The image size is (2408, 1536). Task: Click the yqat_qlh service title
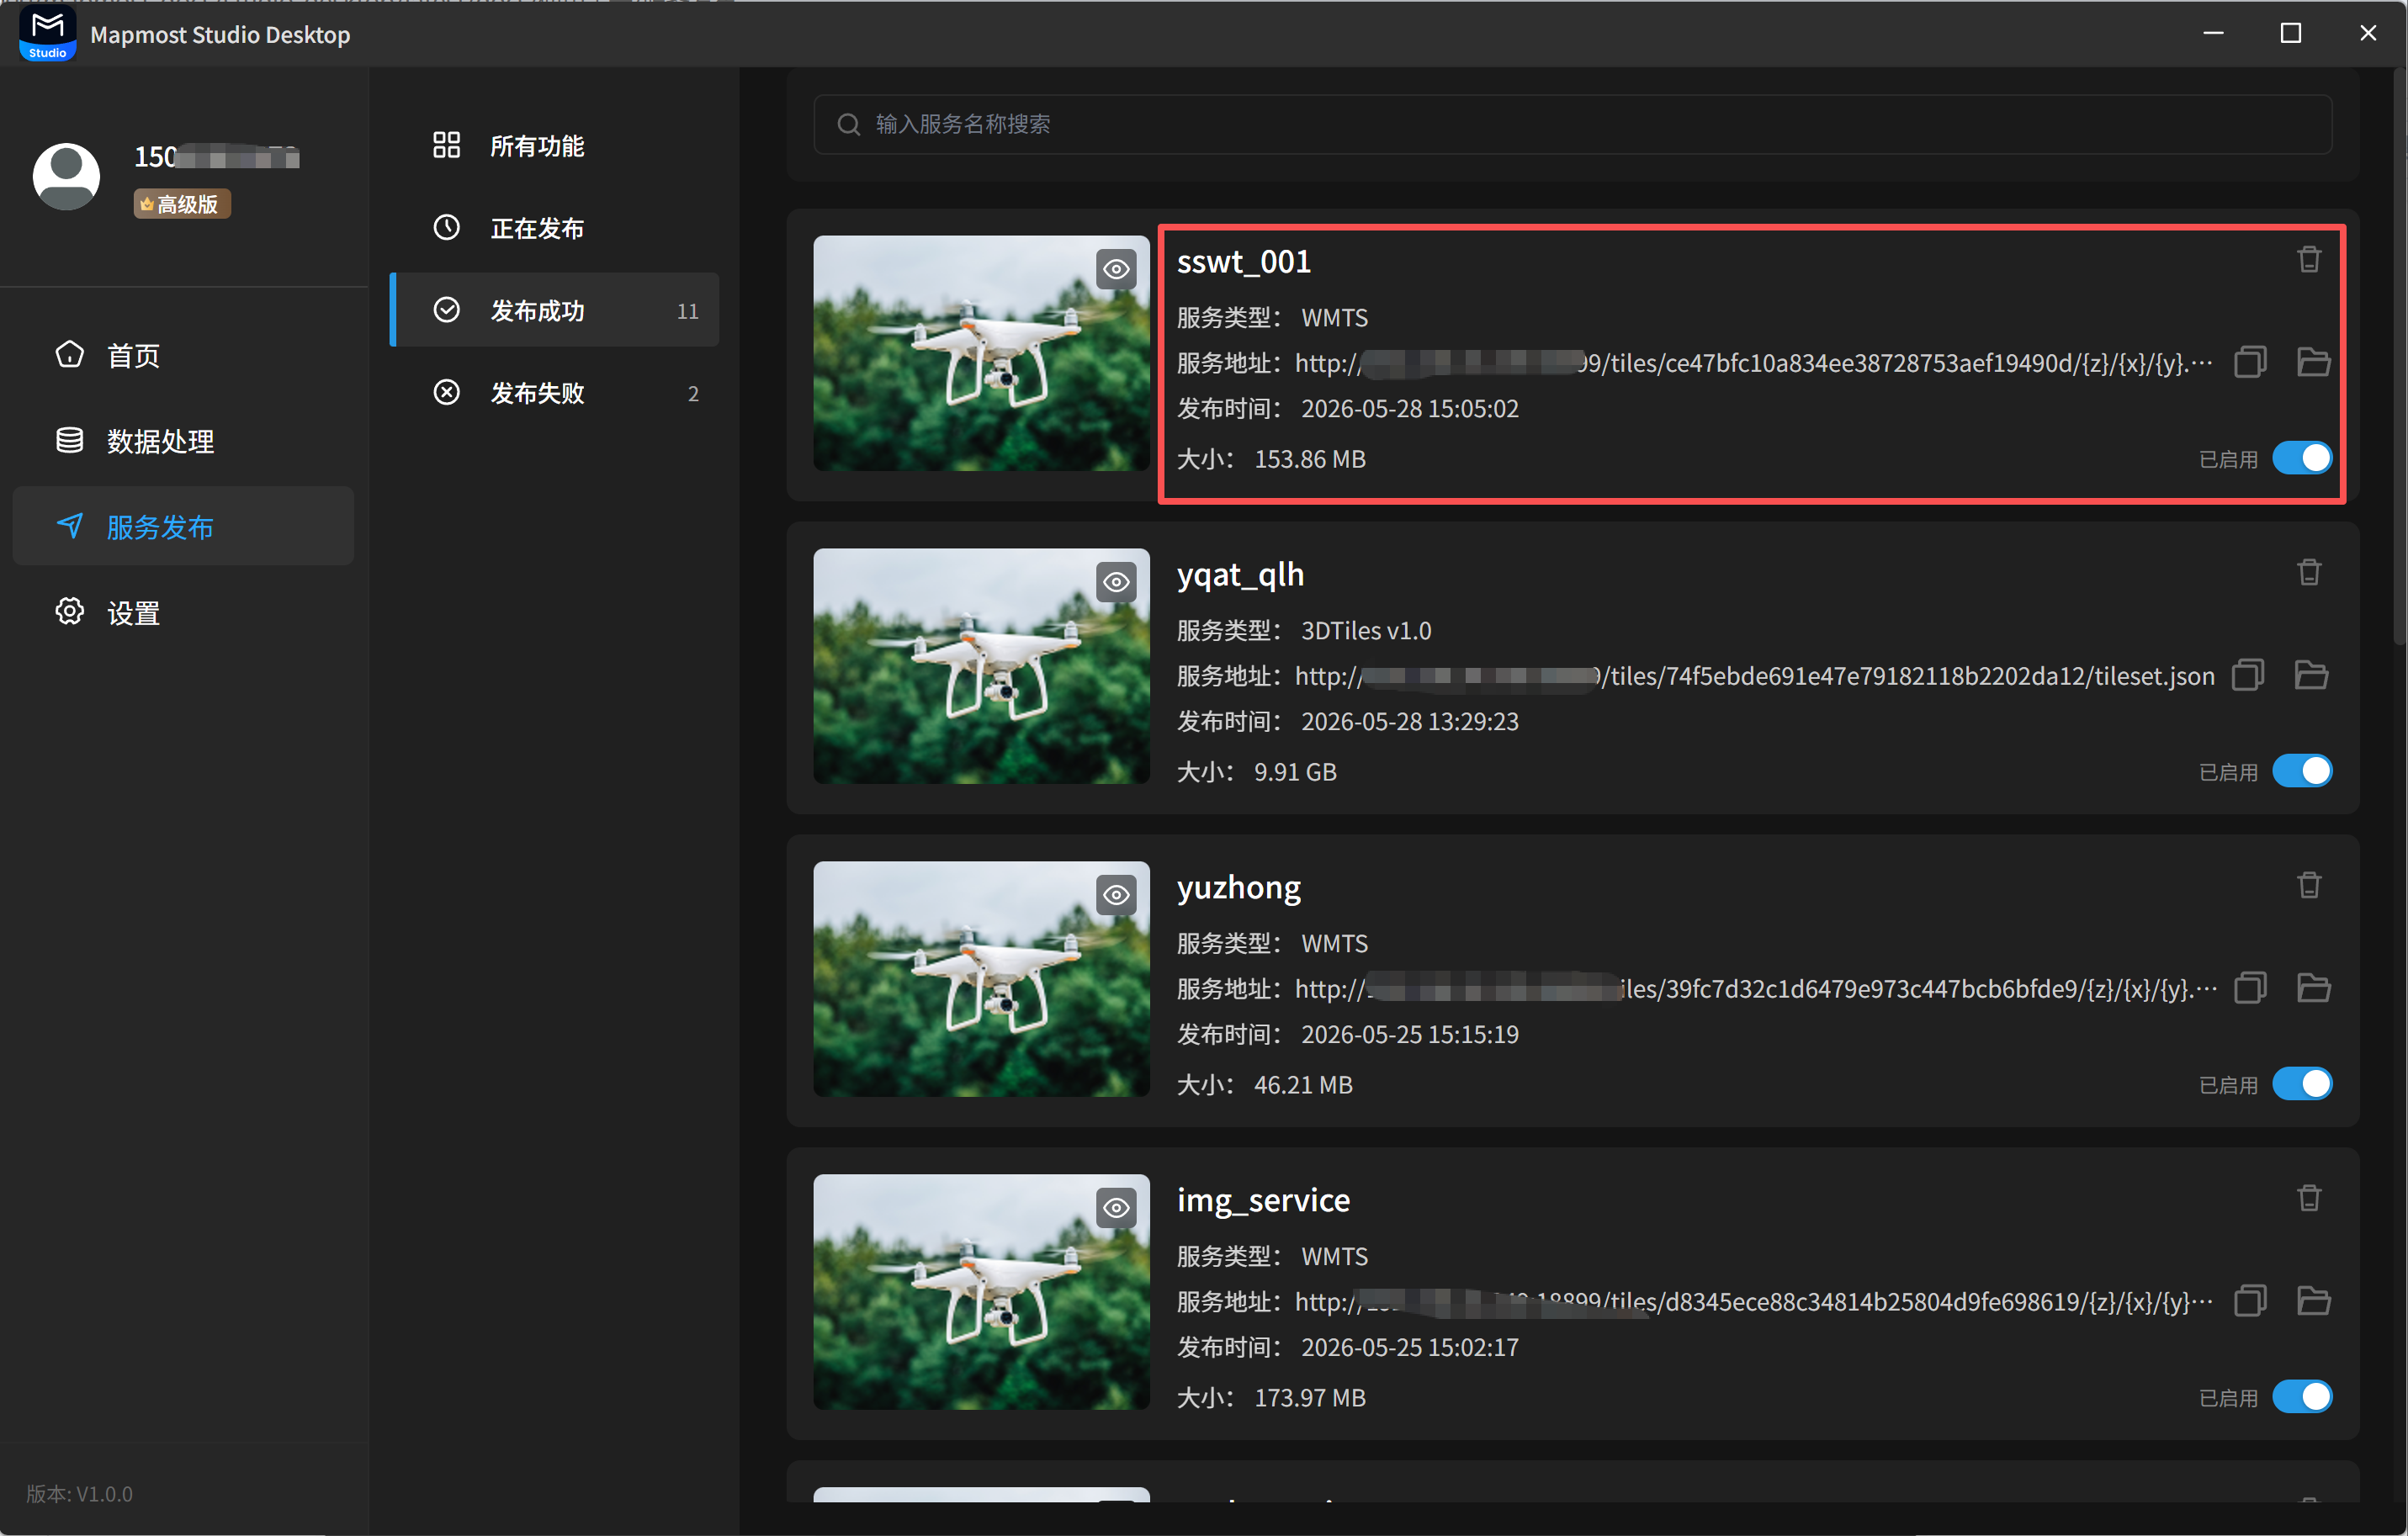click(1240, 575)
